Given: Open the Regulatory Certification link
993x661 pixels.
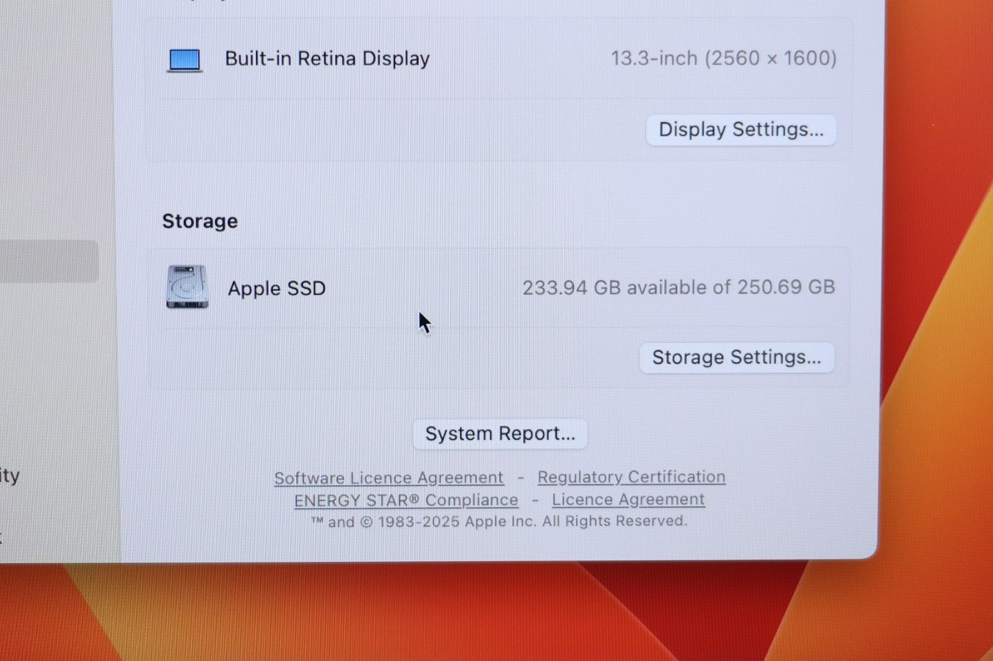Looking at the screenshot, I should point(631,476).
